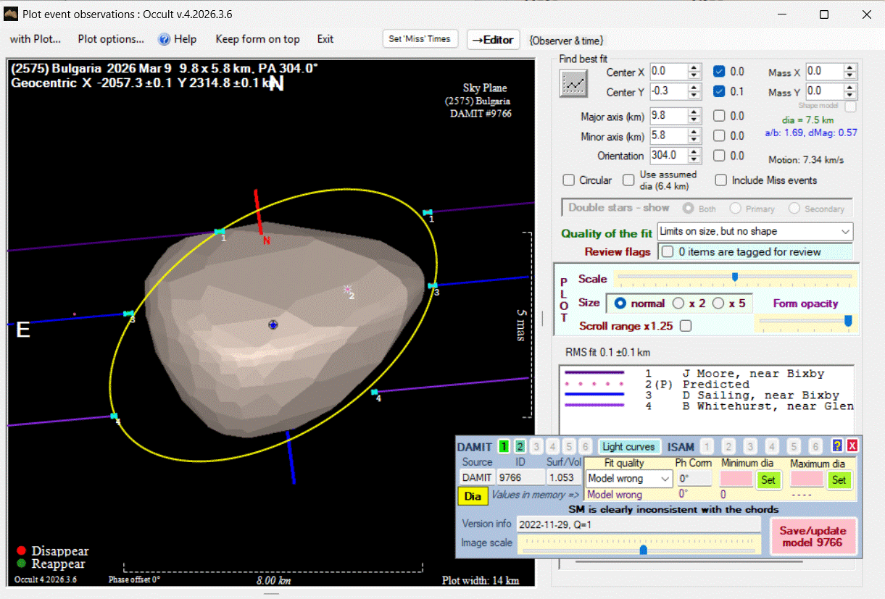Check Include Miss events
Image resolution: width=885 pixels, height=599 pixels.
pos(720,180)
